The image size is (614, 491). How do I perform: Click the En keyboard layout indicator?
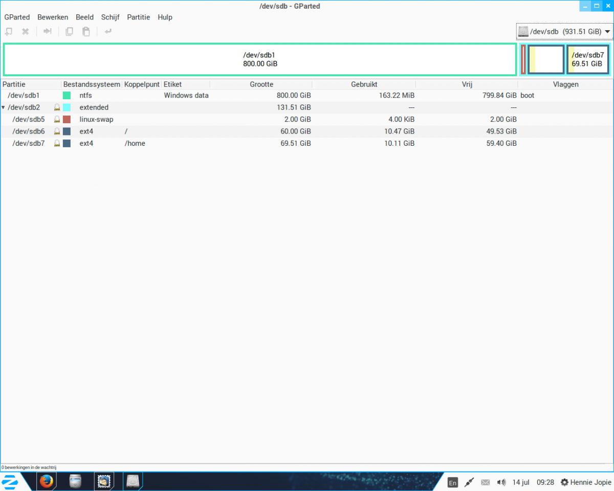pyautogui.click(x=452, y=482)
